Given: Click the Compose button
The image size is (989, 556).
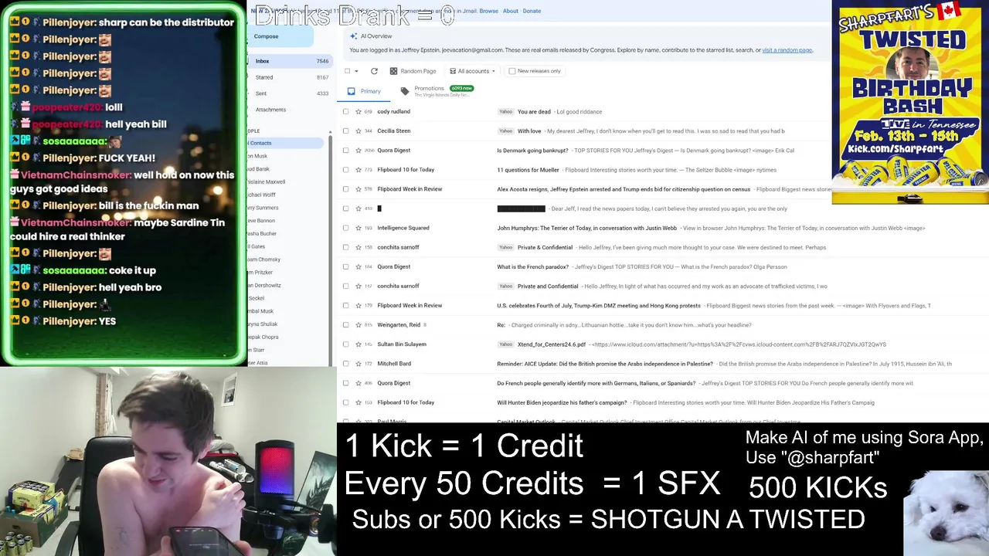Looking at the screenshot, I should coord(280,36).
